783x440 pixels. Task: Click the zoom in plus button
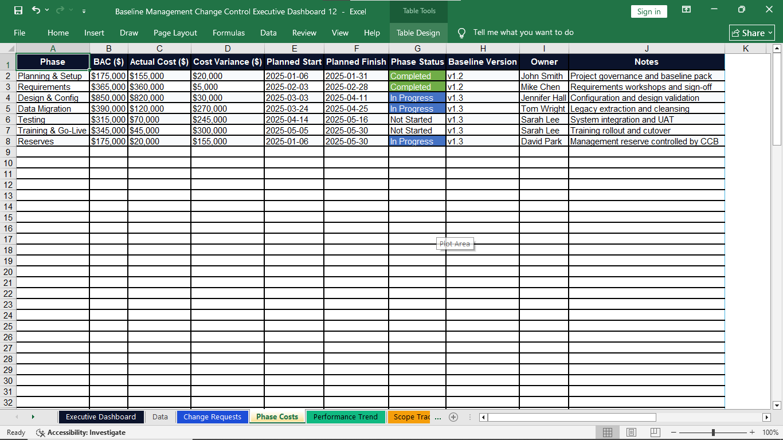pos(752,433)
